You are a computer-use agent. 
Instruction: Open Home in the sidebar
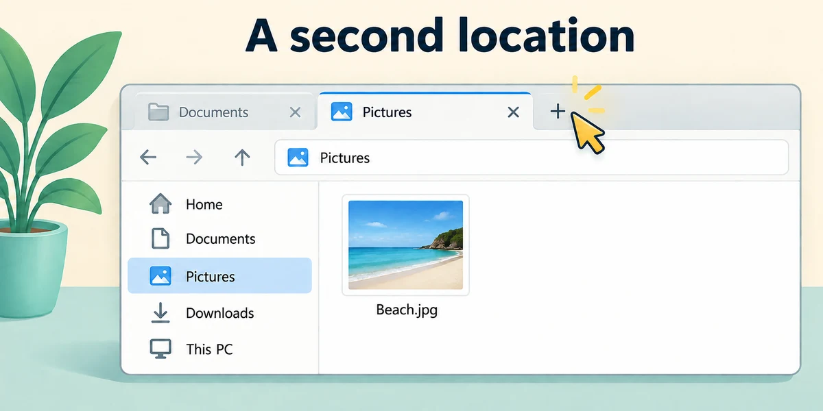[x=219, y=204]
